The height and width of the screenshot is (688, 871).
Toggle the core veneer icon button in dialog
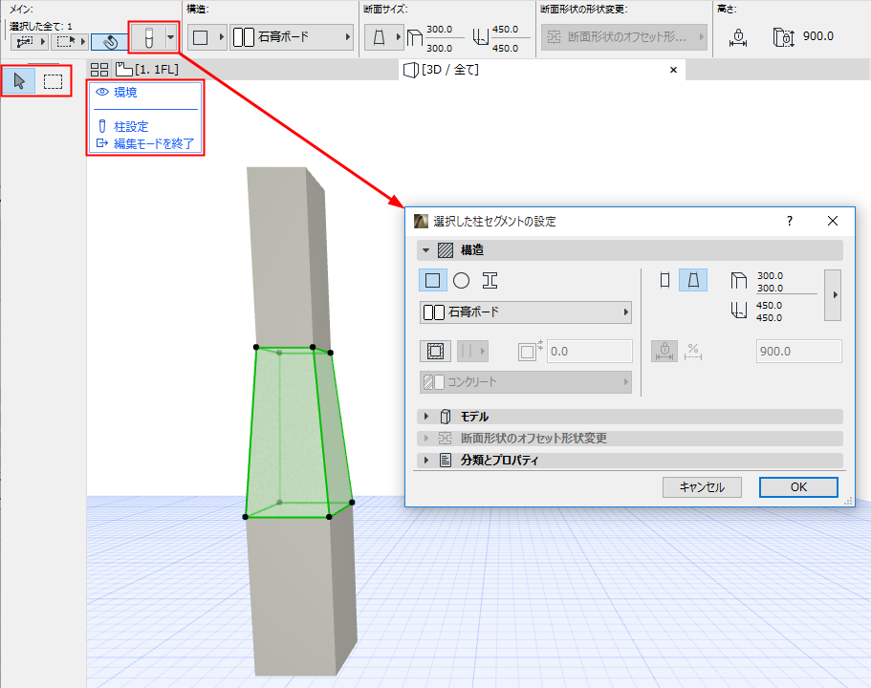tap(436, 351)
